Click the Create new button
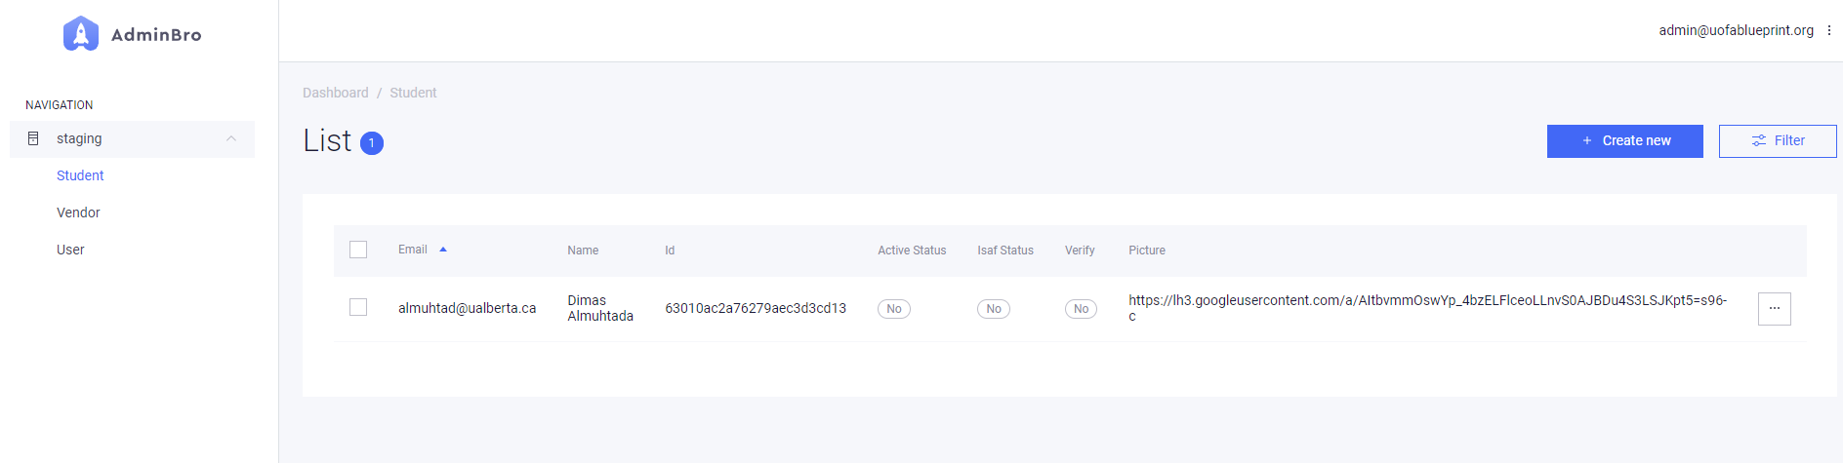The image size is (1843, 463). (x=1624, y=140)
